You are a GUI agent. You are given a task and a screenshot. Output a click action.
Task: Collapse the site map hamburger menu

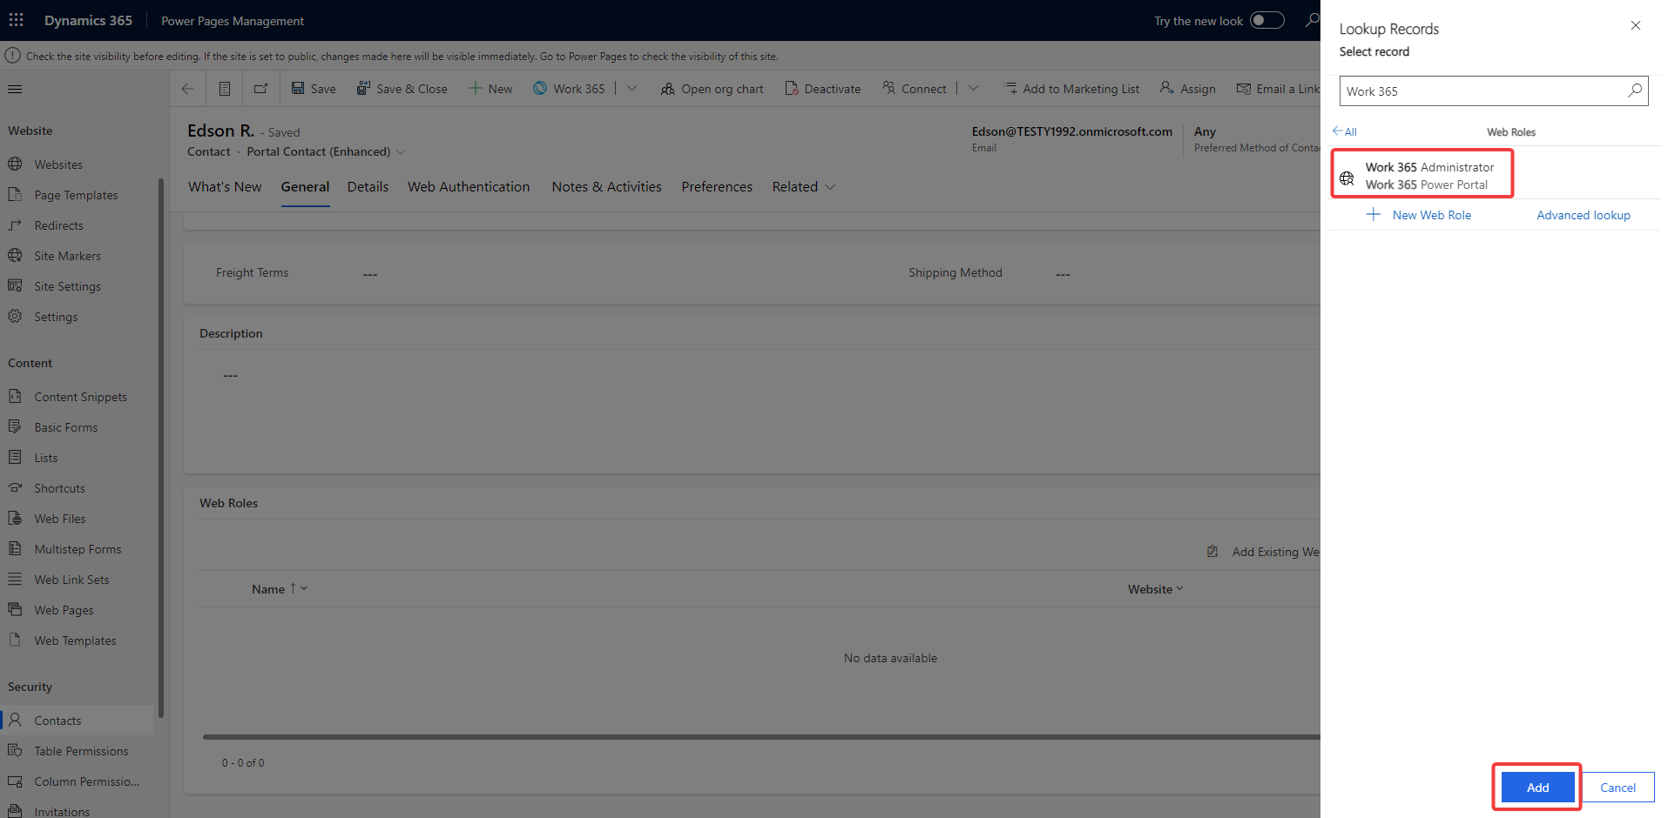tap(15, 89)
